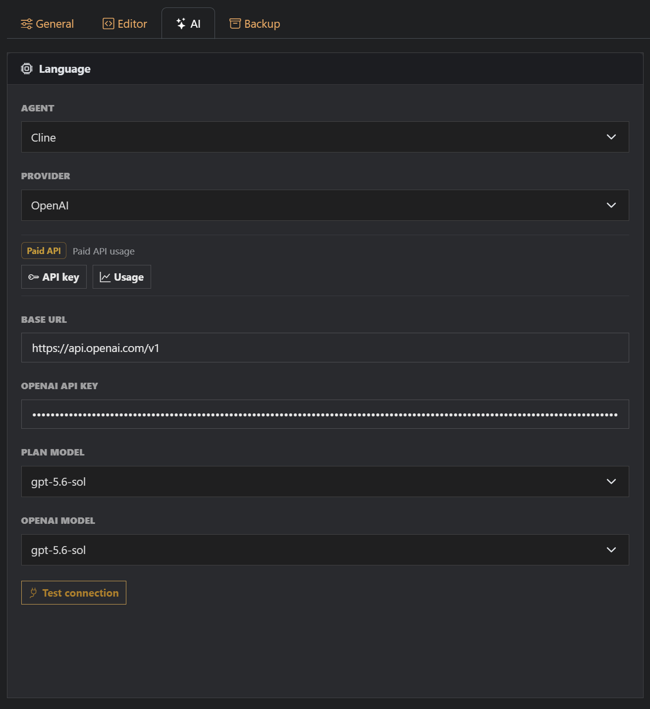The width and height of the screenshot is (650, 709).
Task: Click the Paid API badge
Action: coord(44,251)
